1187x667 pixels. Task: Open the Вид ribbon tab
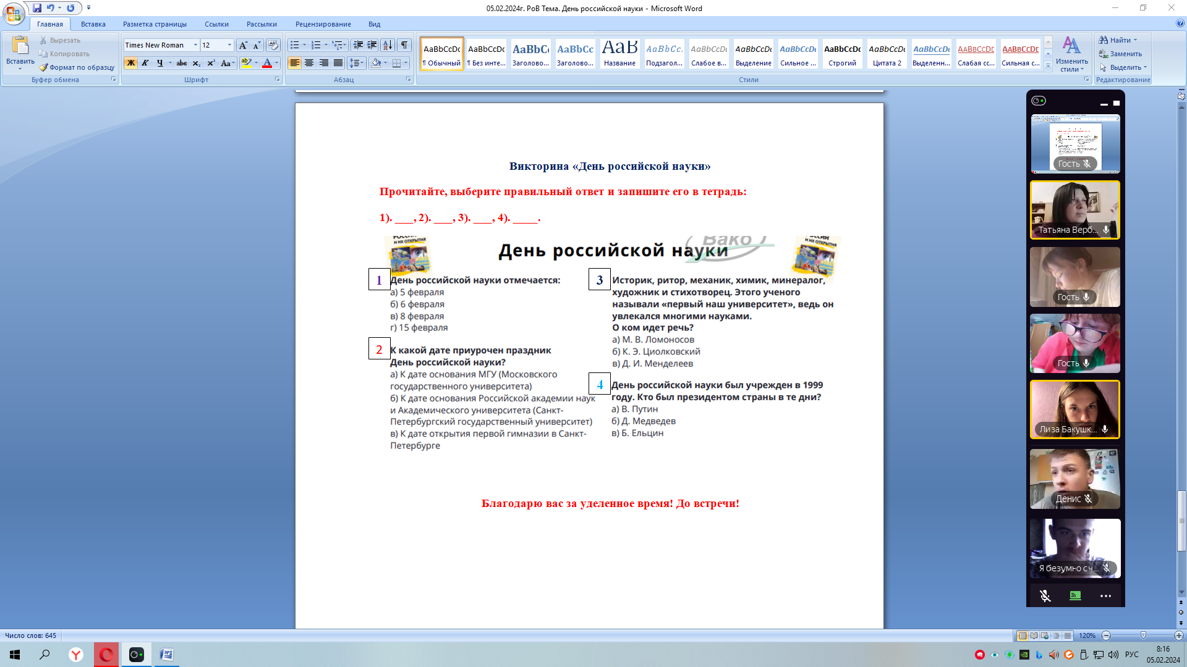pyautogui.click(x=374, y=24)
